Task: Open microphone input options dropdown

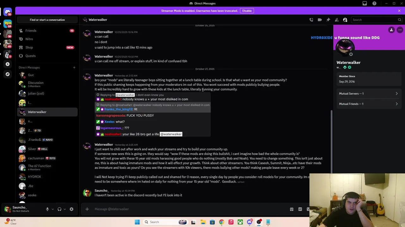Action: (x=53, y=209)
